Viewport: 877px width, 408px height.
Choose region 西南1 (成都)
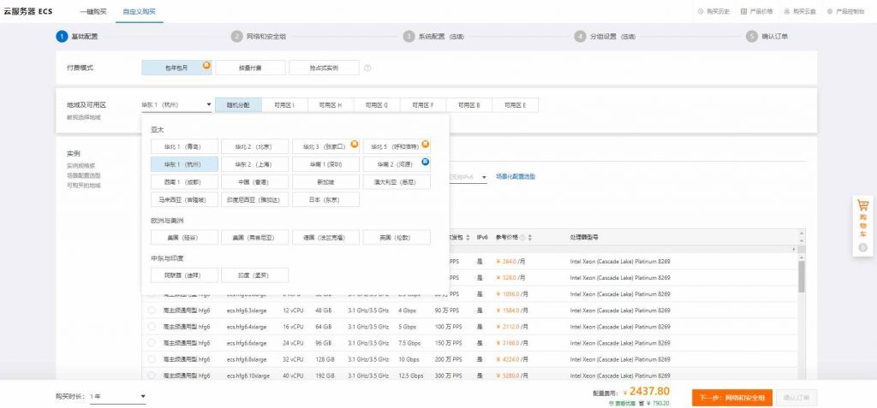(x=184, y=182)
